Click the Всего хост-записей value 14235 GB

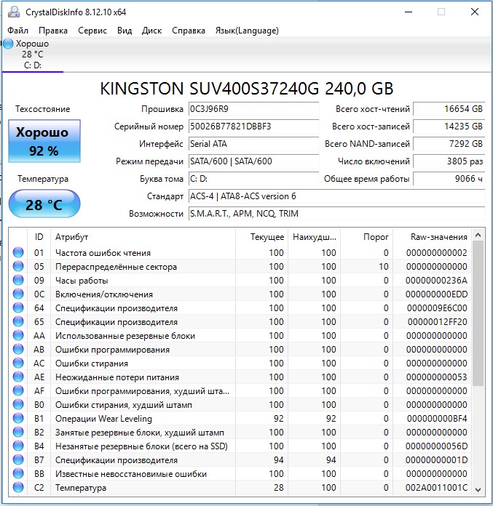tap(449, 126)
